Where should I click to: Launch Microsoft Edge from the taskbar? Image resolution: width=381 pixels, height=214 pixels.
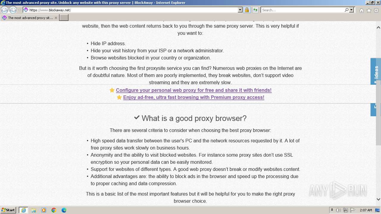pos(64,210)
